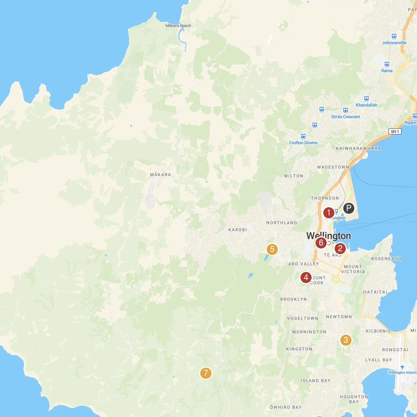Click red map marker number 1
This screenshot has height=417, width=417.
coord(329,213)
